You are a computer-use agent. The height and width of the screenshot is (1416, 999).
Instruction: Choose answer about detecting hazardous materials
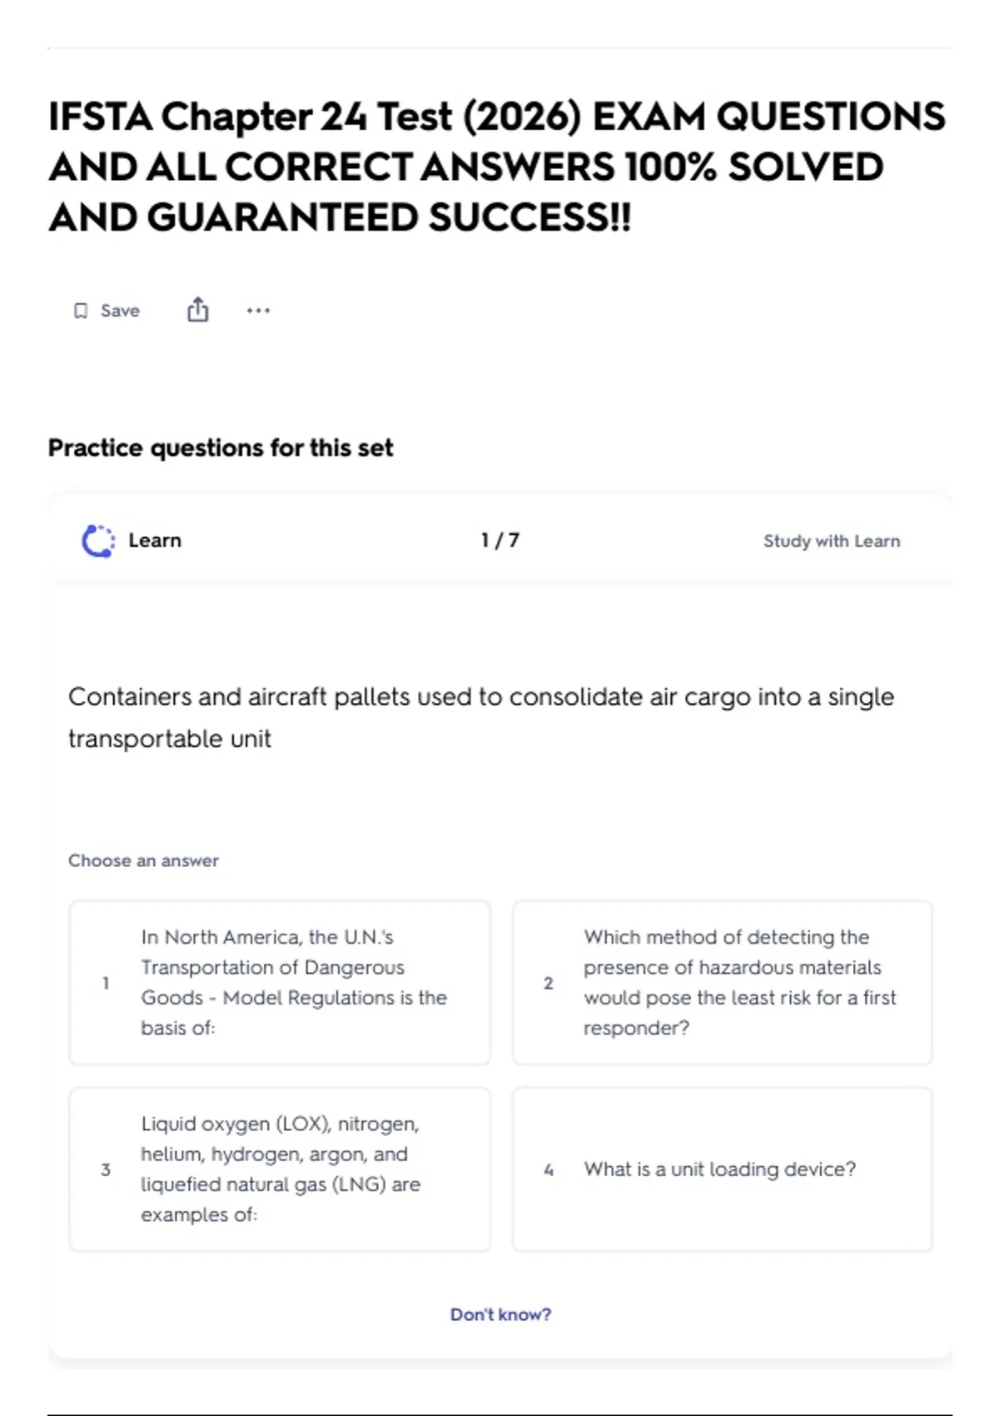click(x=723, y=983)
